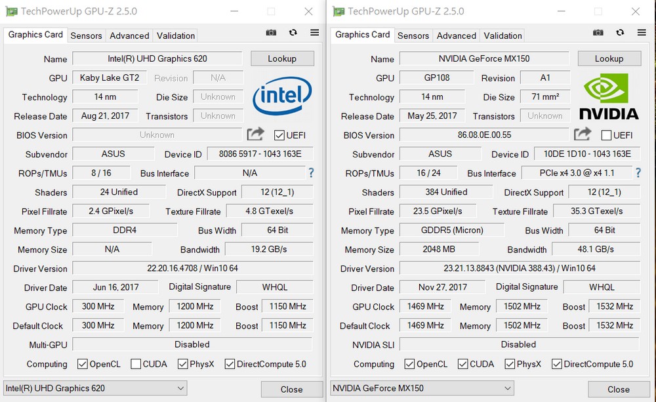Click the refresh icon in Intel window

(x=293, y=33)
